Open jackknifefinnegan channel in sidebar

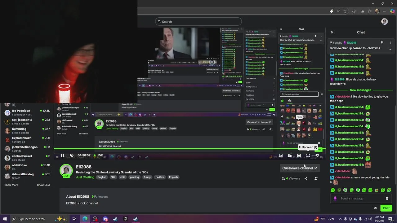click(x=27, y=149)
